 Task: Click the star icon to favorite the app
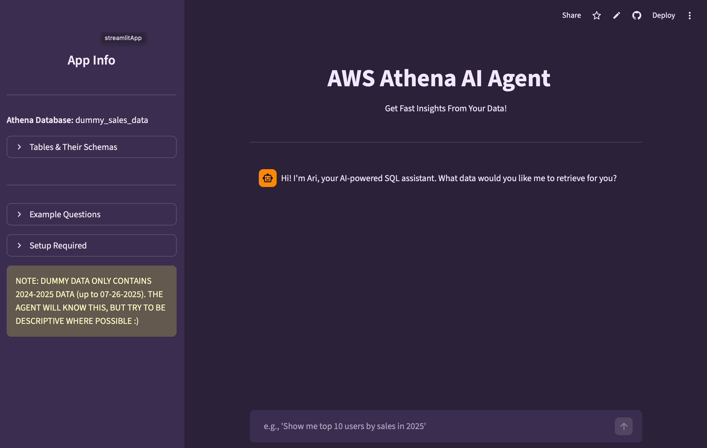(597, 15)
